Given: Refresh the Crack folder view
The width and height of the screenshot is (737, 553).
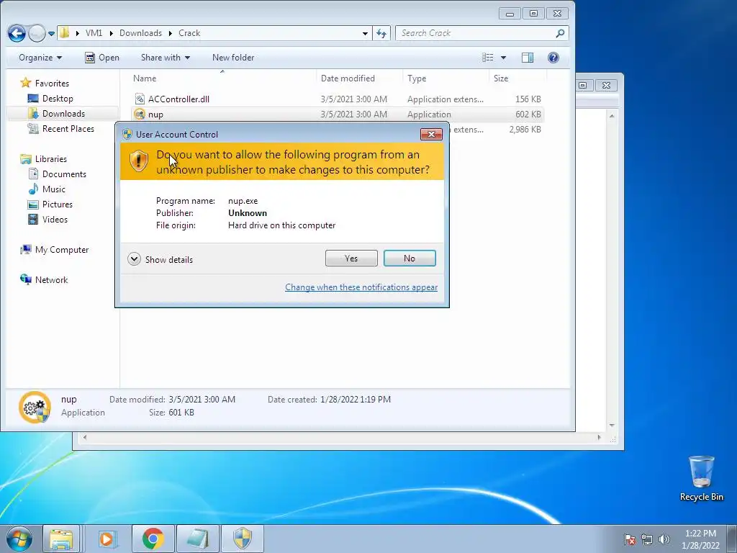Looking at the screenshot, I should (381, 33).
